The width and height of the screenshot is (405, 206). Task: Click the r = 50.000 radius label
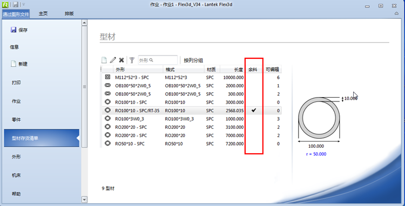pyautogui.click(x=316, y=154)
